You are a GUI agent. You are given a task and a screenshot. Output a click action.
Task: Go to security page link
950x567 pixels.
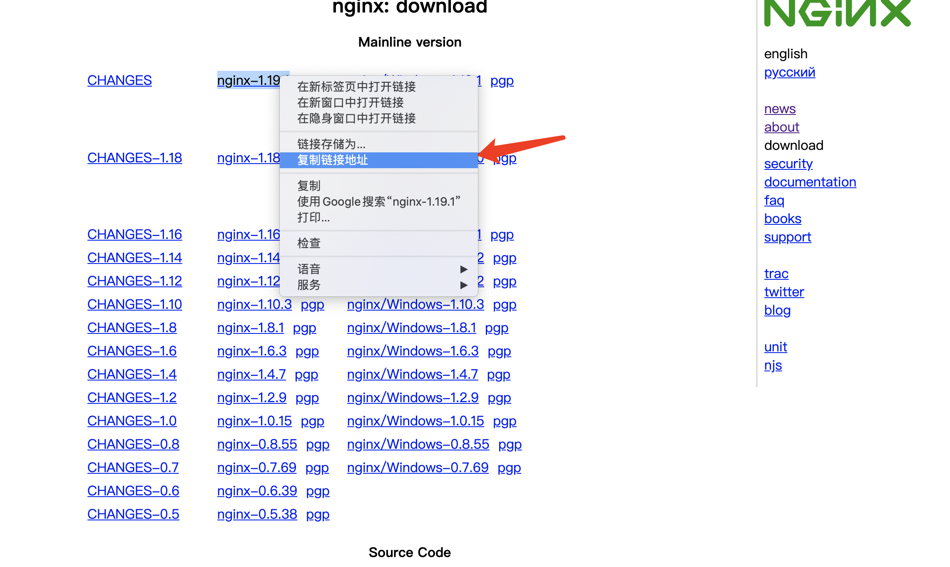pyautogui.click(x=788, y=164)
